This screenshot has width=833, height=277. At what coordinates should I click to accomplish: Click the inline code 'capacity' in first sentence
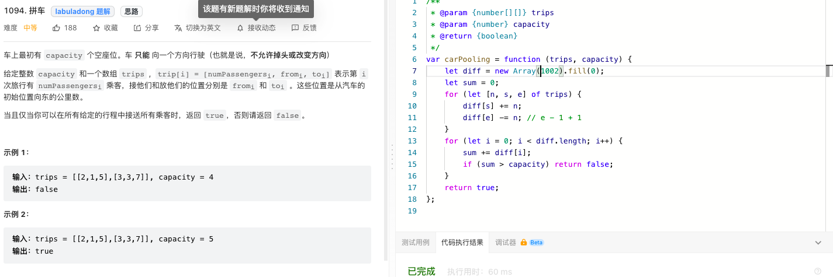tap(64, 55)
